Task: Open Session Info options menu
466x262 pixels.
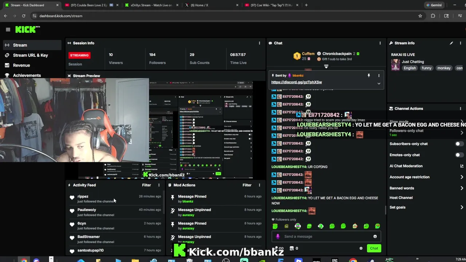Action: [x=259, y=43]
